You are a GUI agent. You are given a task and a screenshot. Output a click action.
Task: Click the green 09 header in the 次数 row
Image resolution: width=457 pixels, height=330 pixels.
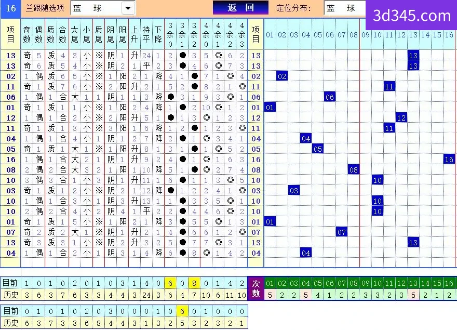pyautogui.click(x=366, y=283)
